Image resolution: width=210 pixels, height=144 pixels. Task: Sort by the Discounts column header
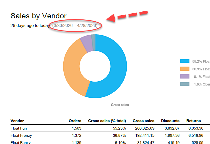[x=171, y=121]
